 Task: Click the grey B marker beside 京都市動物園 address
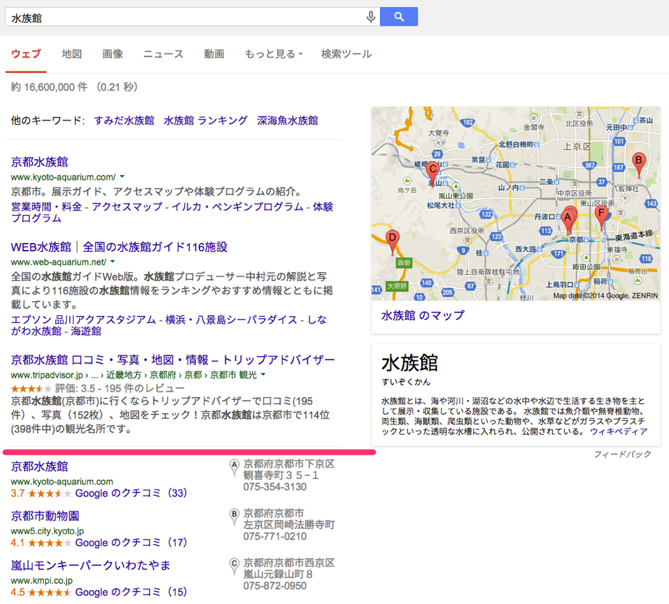(x=234, y=517)
